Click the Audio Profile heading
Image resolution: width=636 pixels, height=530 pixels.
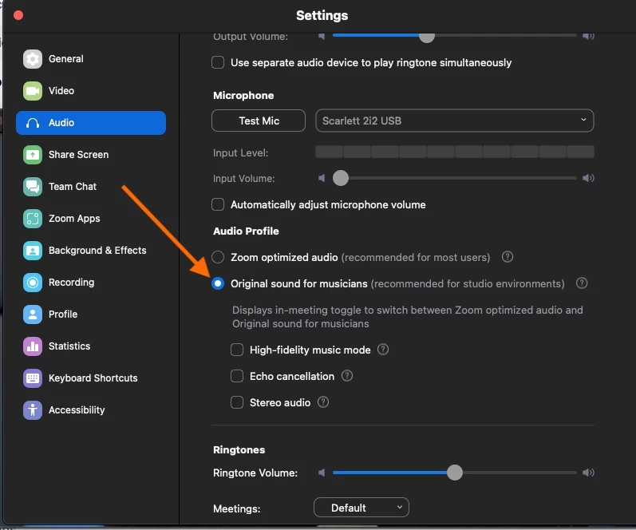tap(247, 231)
